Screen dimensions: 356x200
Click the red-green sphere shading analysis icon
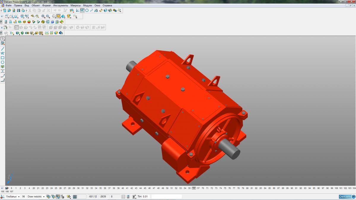coord(29,22)
